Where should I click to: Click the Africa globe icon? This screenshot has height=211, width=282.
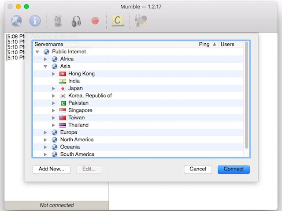point(55,59)
